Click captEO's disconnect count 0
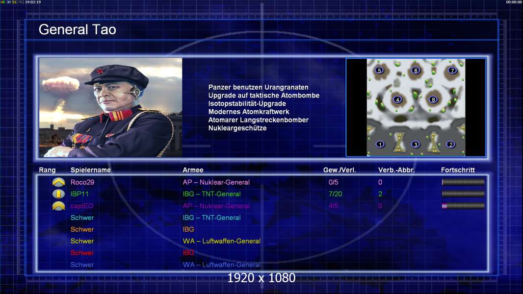The height and width of the screenshot is (294, 523). coord(380,206)
